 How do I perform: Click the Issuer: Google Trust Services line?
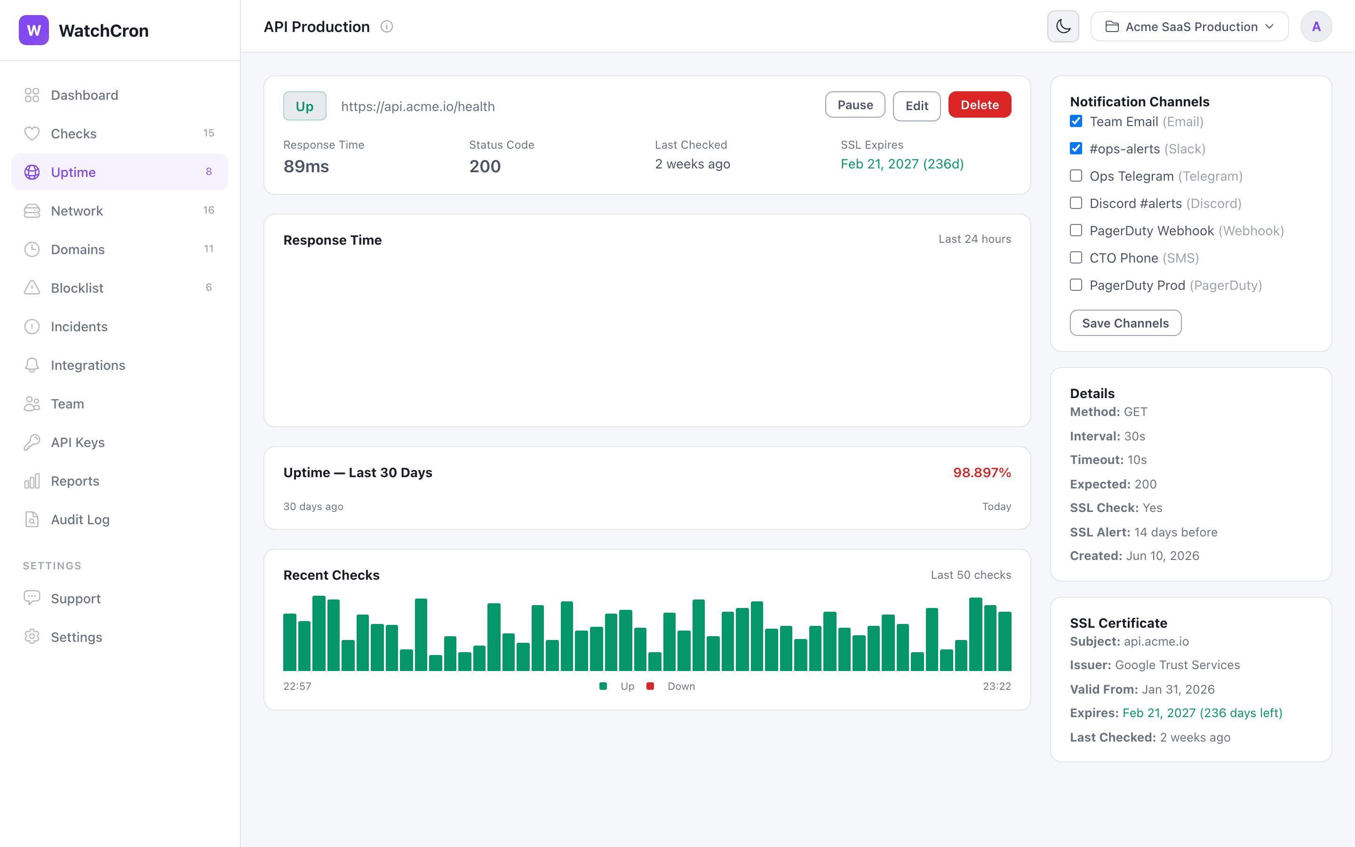click(x=1155, y=665)
